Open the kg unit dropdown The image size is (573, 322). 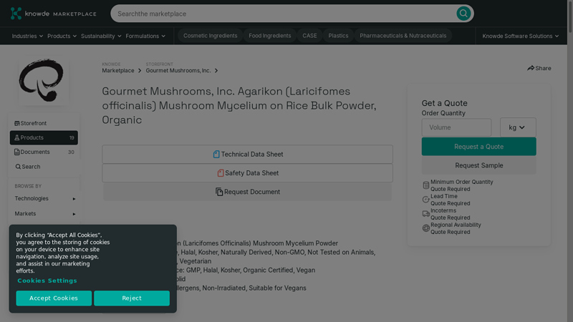[x=517, y=127]
